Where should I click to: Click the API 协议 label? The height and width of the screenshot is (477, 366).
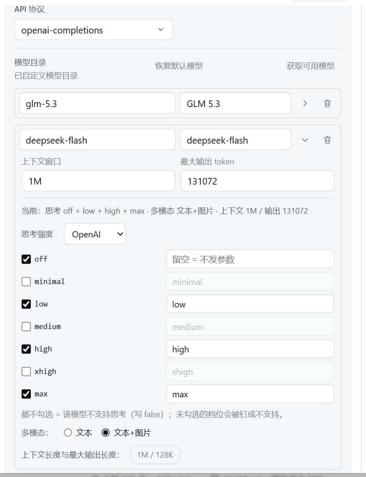(30, 9)
